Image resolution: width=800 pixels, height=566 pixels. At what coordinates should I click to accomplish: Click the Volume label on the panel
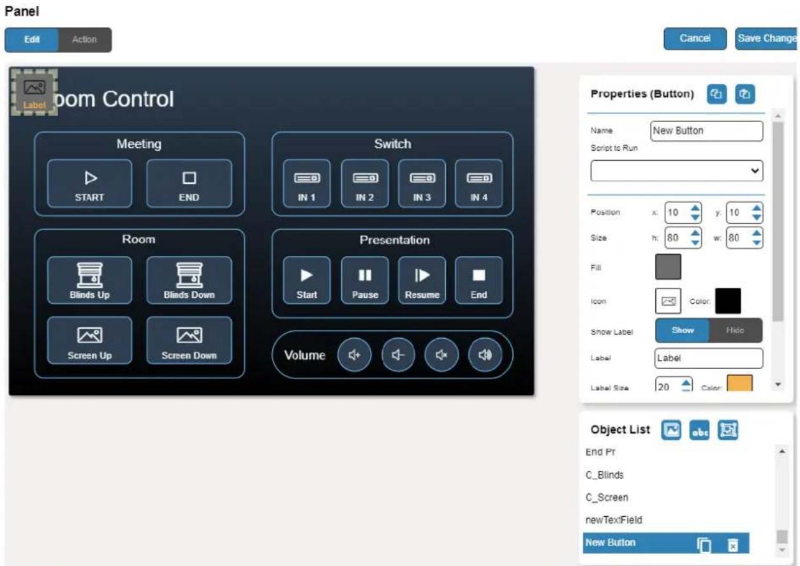tap(304, 355)
